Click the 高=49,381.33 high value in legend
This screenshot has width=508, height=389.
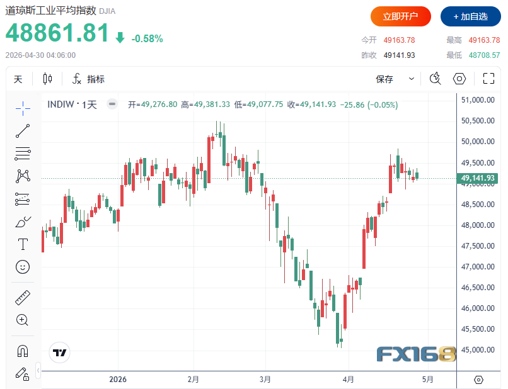click(205, 104)
